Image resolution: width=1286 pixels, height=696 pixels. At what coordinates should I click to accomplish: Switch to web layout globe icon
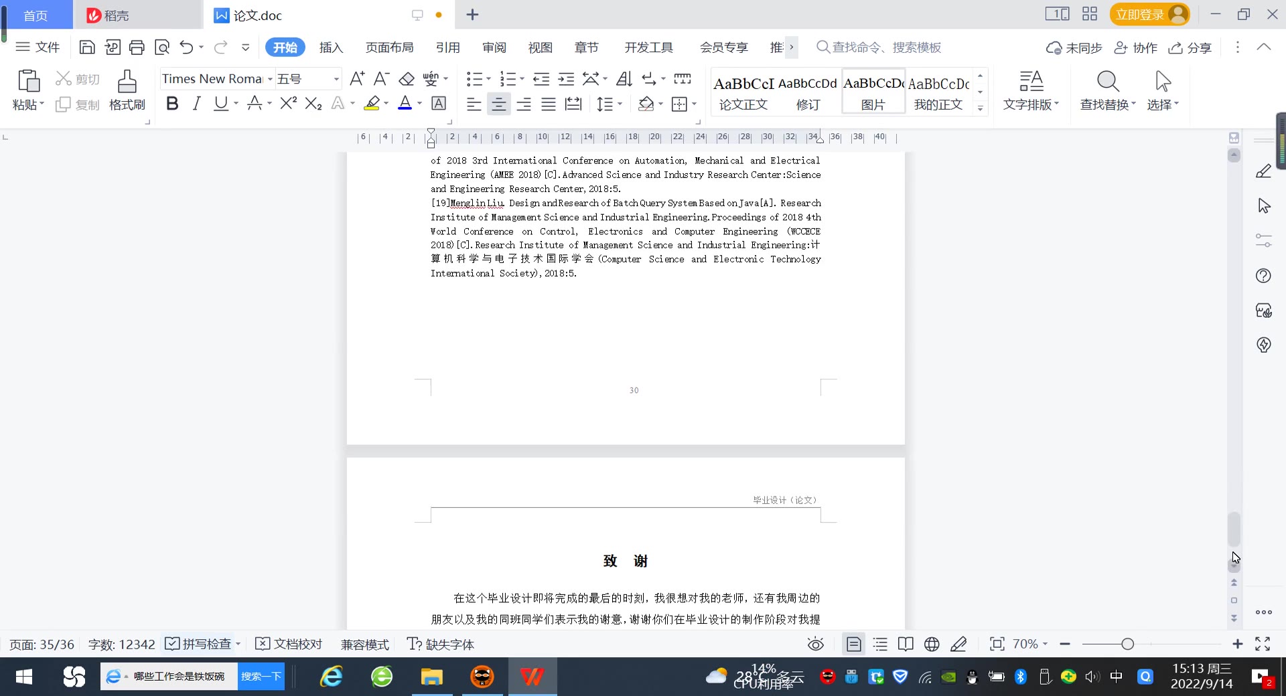tap(932, 644)
